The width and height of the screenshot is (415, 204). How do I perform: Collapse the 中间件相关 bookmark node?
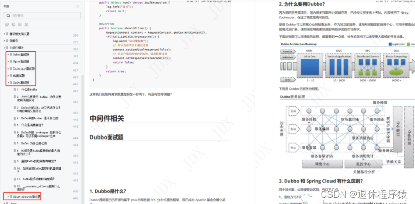click(x=4, y=48)
